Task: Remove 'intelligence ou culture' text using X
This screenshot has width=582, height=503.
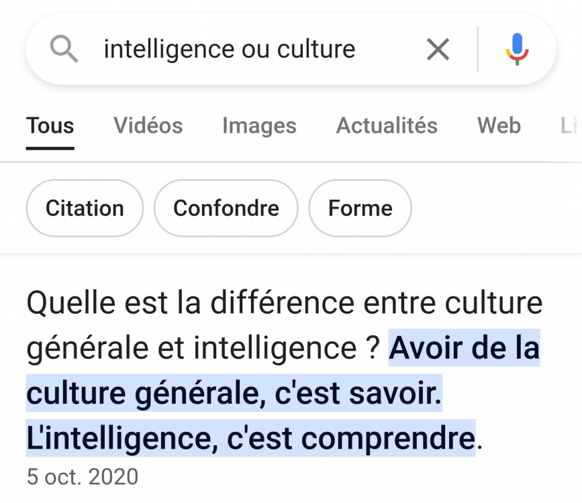Action: tap(438, 49)
